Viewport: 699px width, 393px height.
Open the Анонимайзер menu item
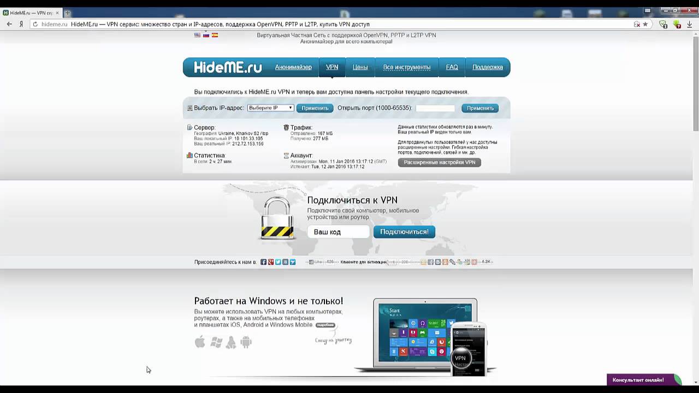click(293, 67)
